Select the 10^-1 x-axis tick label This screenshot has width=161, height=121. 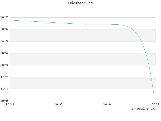coord(59,104)
